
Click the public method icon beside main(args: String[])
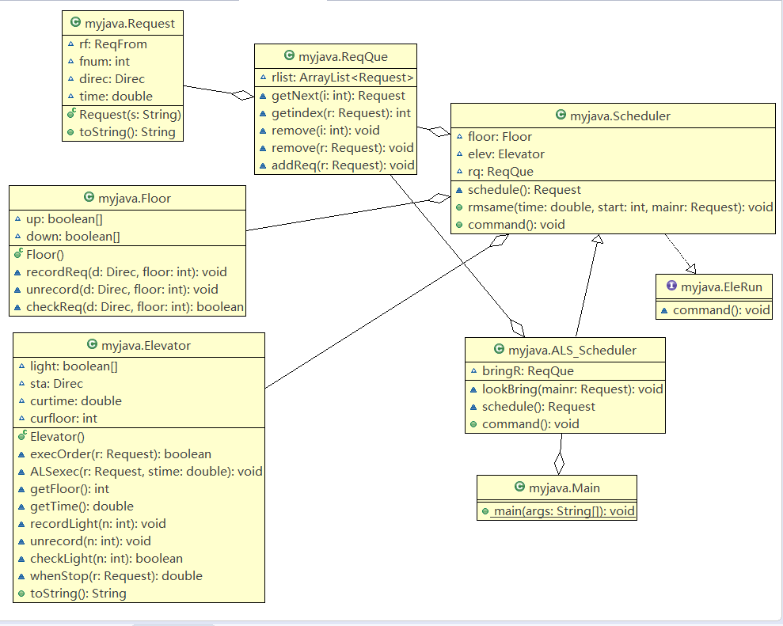pos(485,511)
